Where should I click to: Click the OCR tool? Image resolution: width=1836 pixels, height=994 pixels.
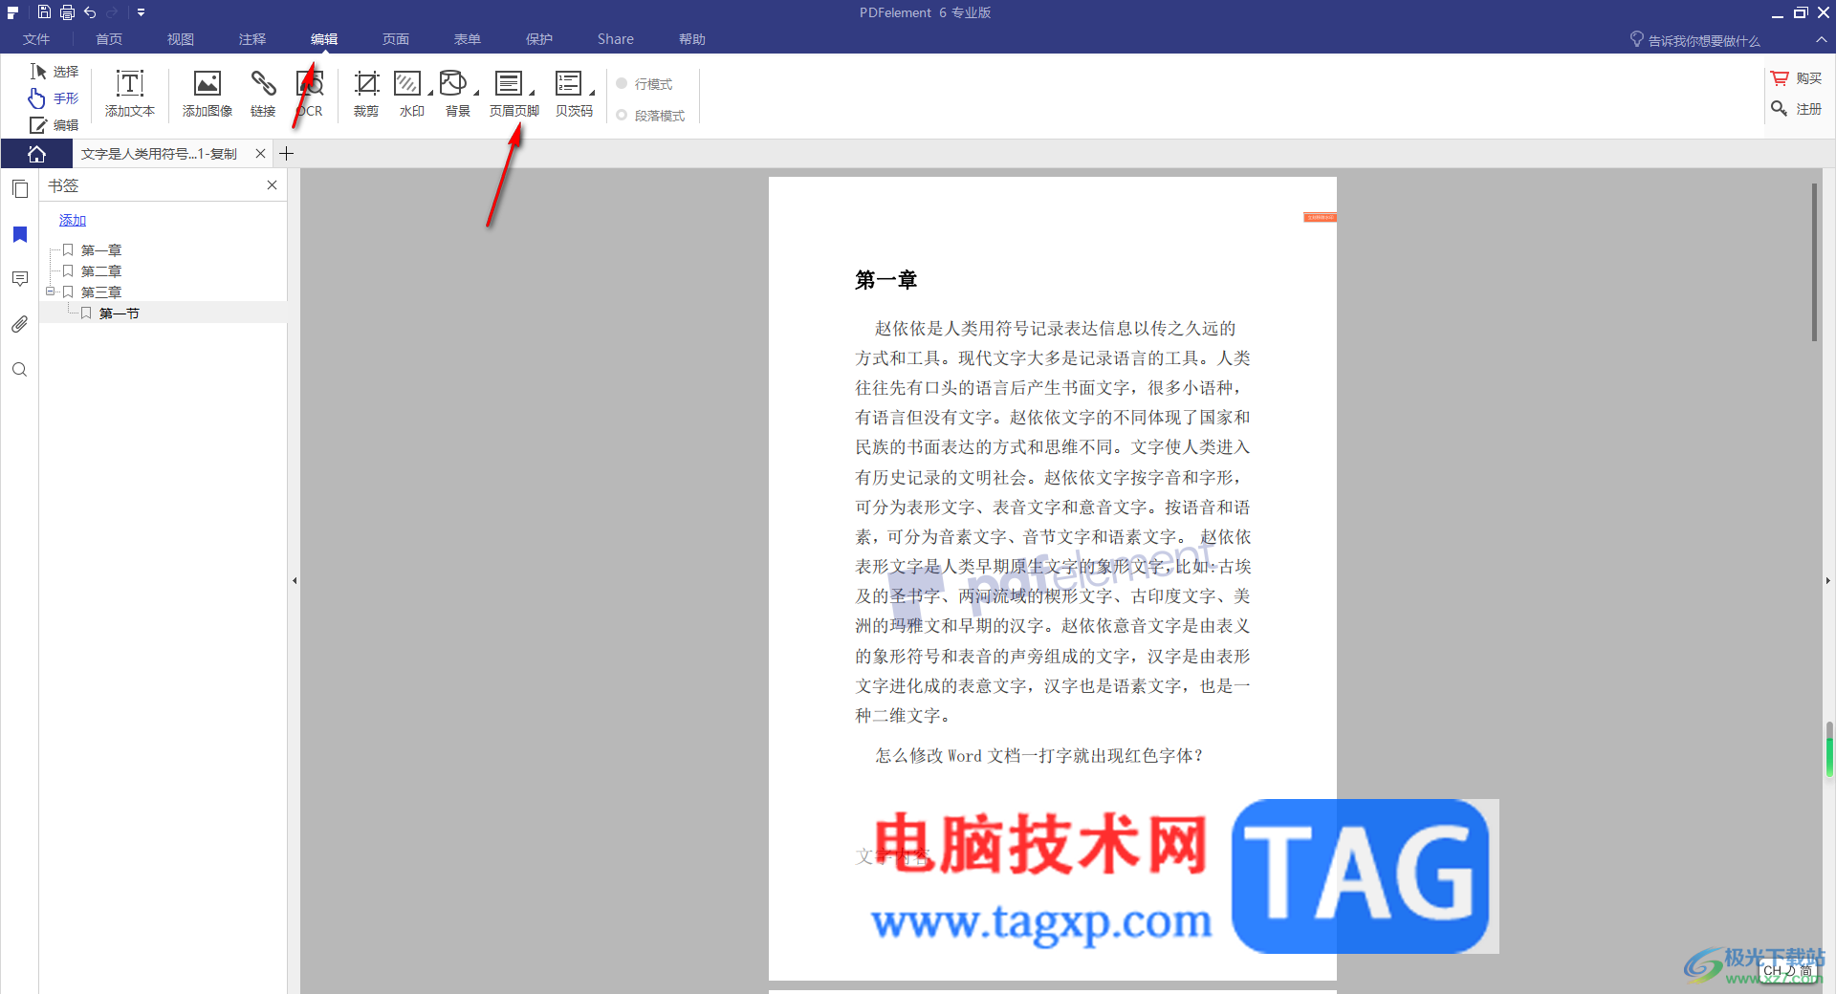310,94
